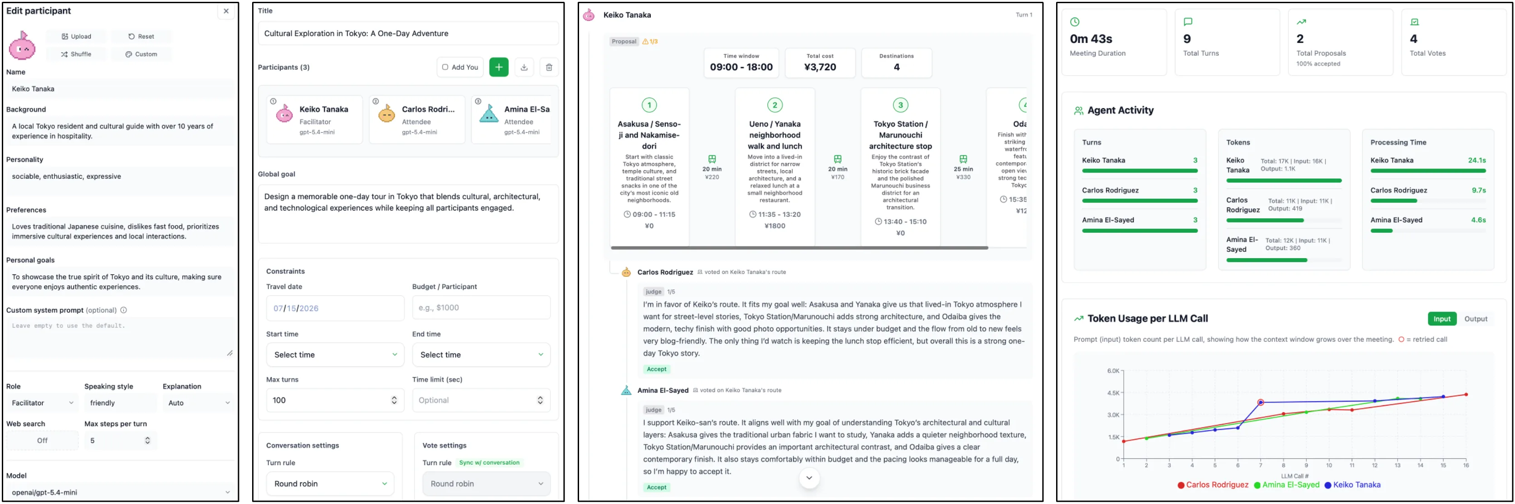Click Keiko Tanaka's pink avatar in Edit participant
The image size is (1515, 504).
coord(22,46)
